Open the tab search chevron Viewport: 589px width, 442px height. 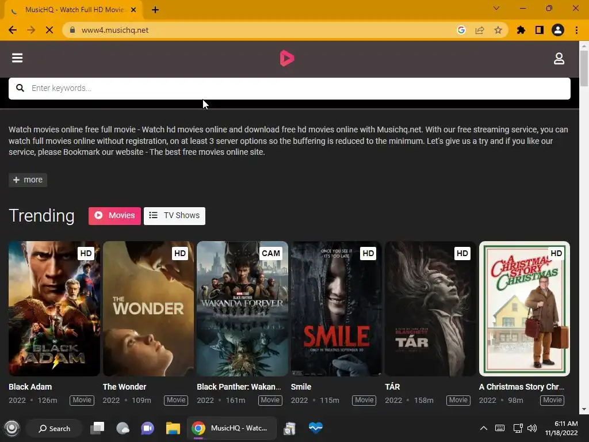[x=496, y=8]
